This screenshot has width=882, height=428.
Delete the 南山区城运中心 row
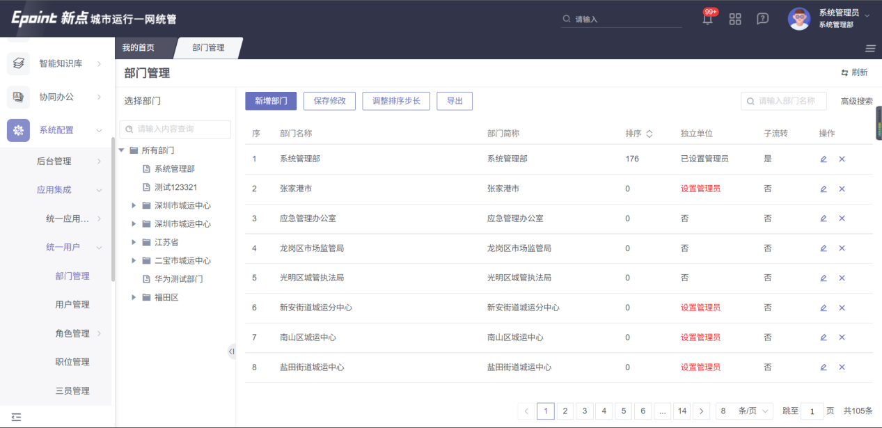[x=842, y=338]
